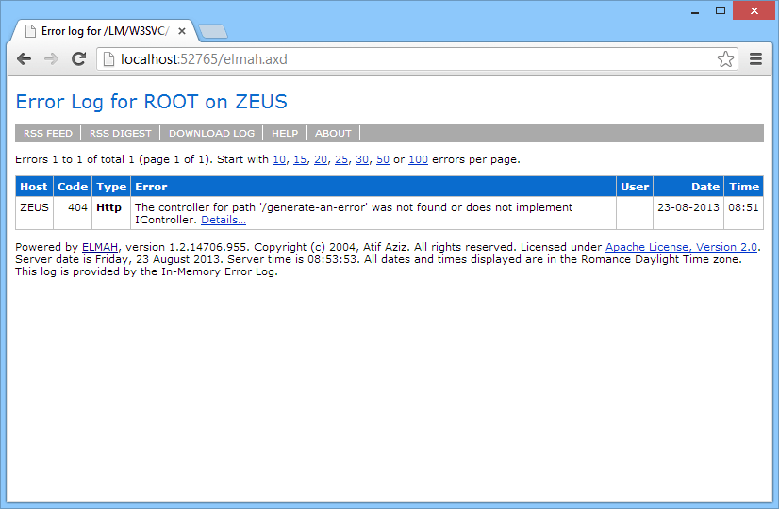
Task: Show 50 errors per page
Action: tap(383, 159)
